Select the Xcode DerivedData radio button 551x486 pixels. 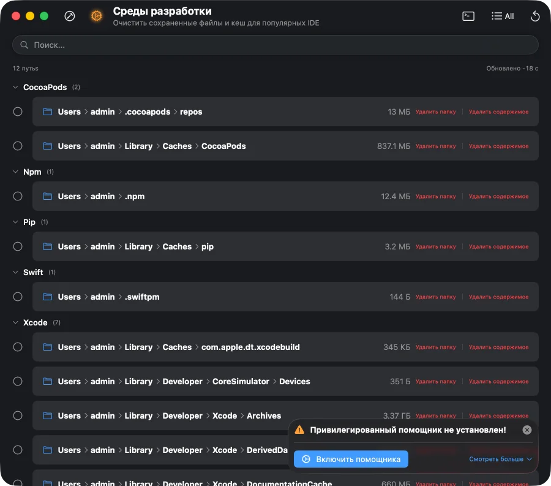click(18, 450)
